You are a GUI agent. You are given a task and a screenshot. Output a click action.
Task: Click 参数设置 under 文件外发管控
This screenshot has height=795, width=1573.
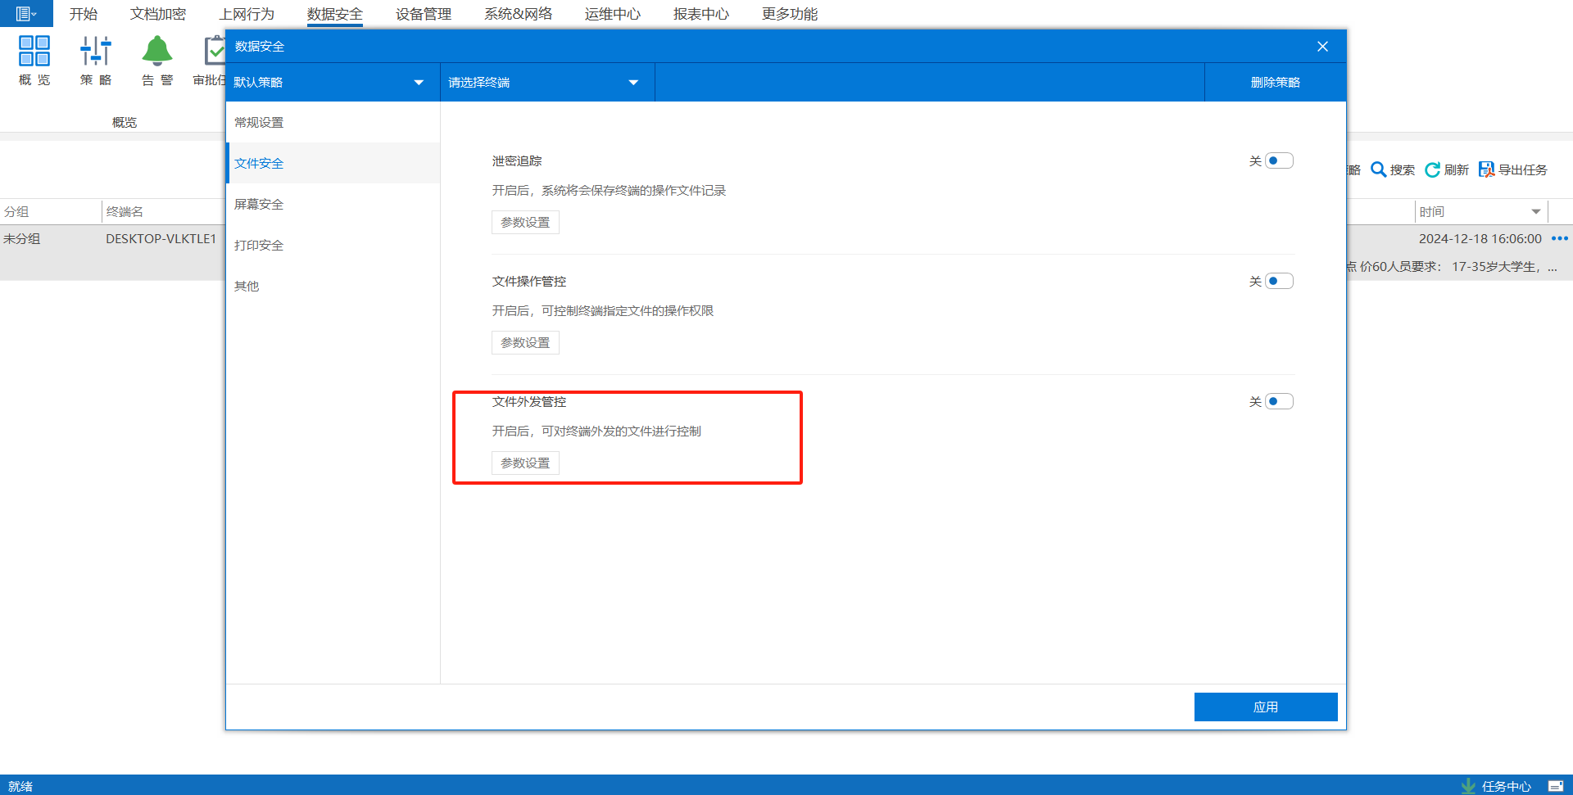tap(525, 463)
